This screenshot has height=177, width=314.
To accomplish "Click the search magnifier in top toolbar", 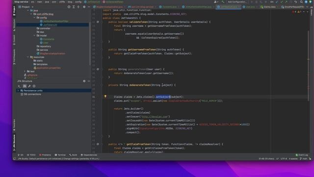I will 301,2.
